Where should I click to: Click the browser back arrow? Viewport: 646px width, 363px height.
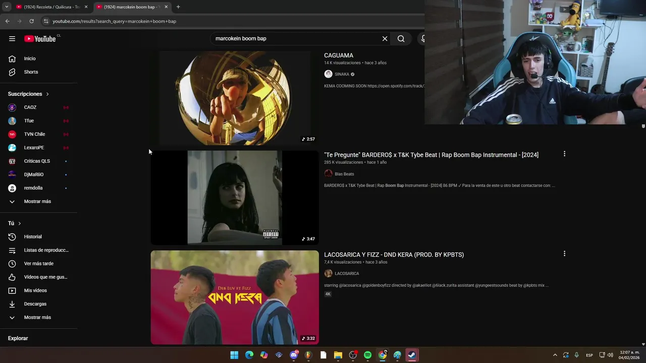tap(7, 21)
